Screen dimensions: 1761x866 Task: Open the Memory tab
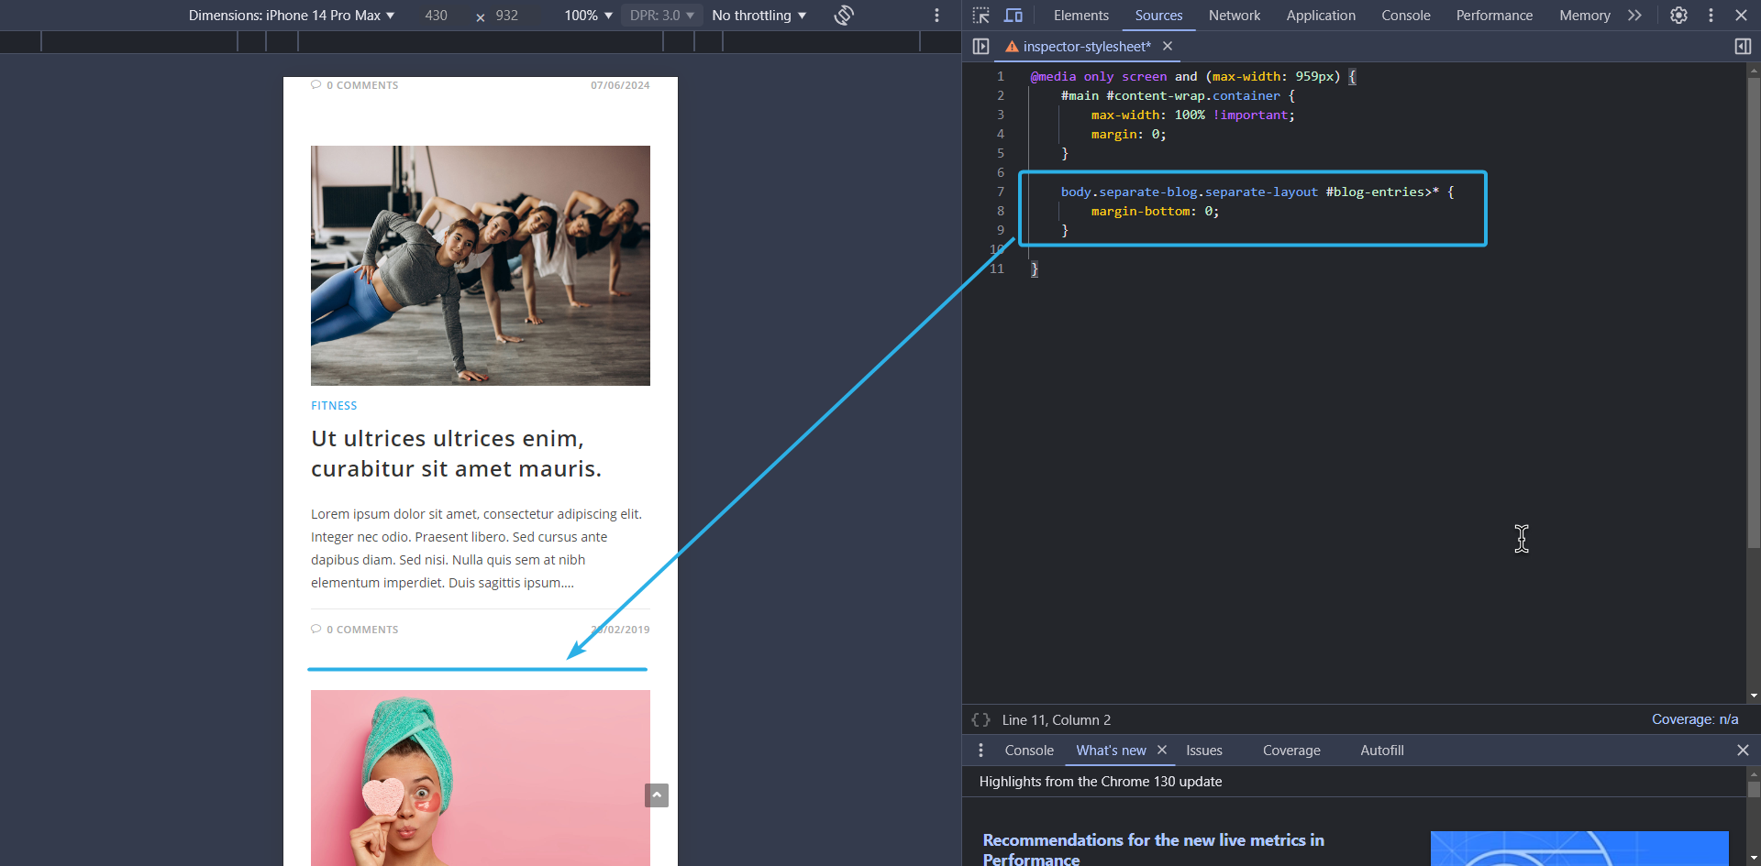pos(1585,16)
